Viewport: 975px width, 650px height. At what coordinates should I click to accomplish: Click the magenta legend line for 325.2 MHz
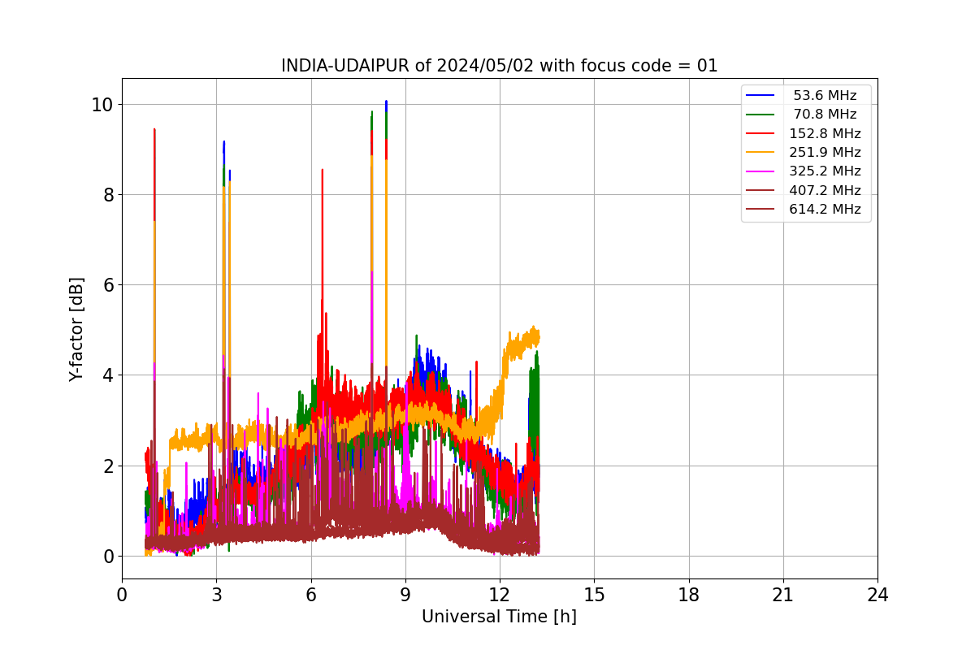tap(760, 171)
